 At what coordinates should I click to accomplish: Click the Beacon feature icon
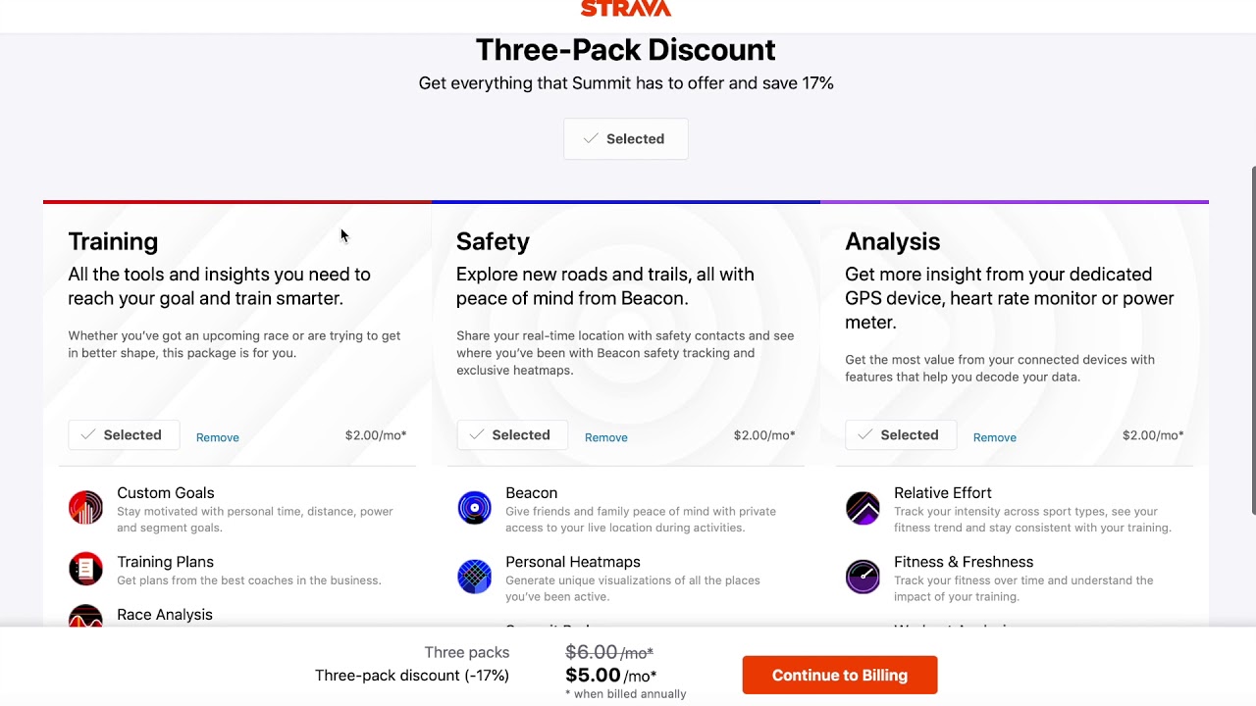pyautogui.click(x=475, y=508)
